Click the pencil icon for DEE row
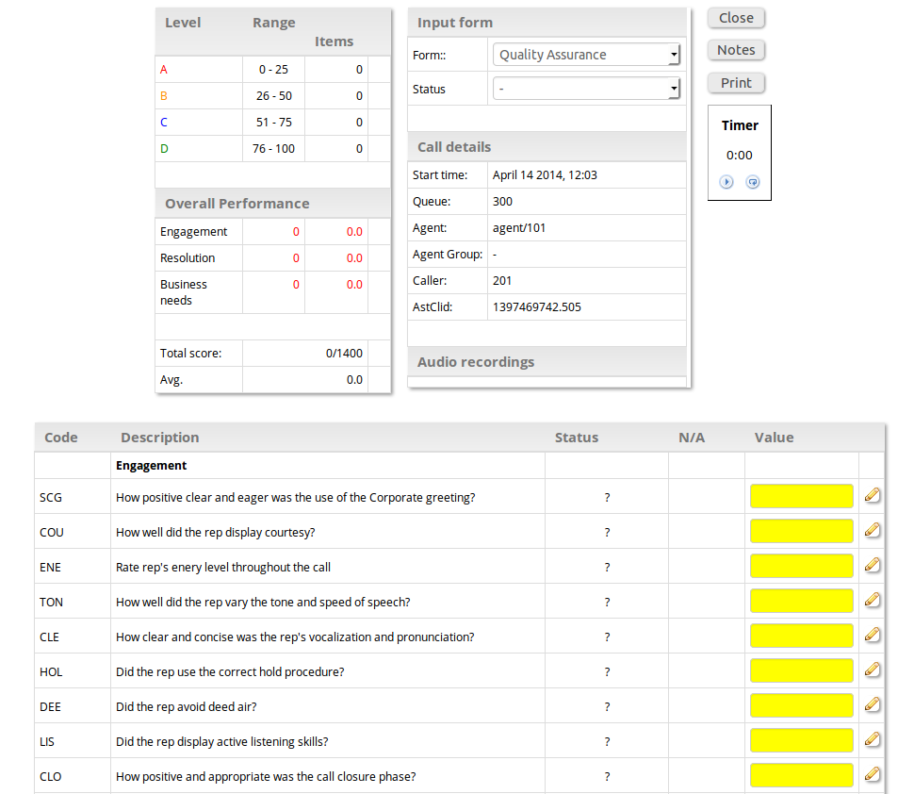The image size is (914, 794). [872, 705]
